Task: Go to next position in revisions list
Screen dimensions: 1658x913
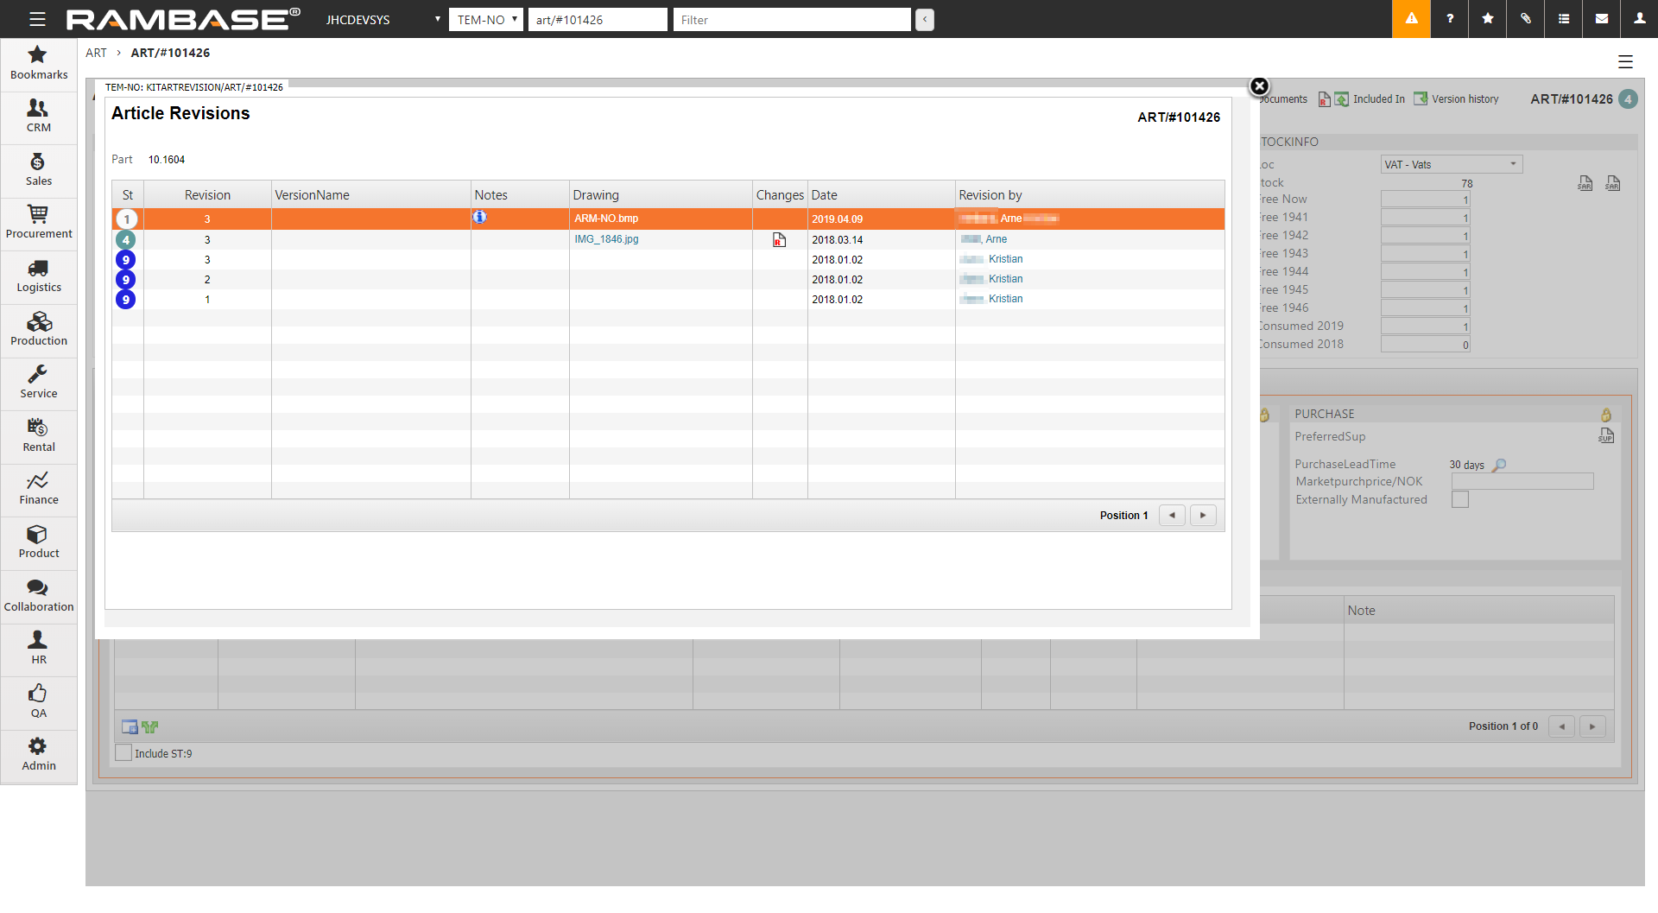Action: [1202, 516]
